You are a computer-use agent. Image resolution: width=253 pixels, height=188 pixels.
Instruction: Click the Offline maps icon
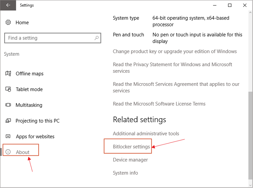point(8,74)
